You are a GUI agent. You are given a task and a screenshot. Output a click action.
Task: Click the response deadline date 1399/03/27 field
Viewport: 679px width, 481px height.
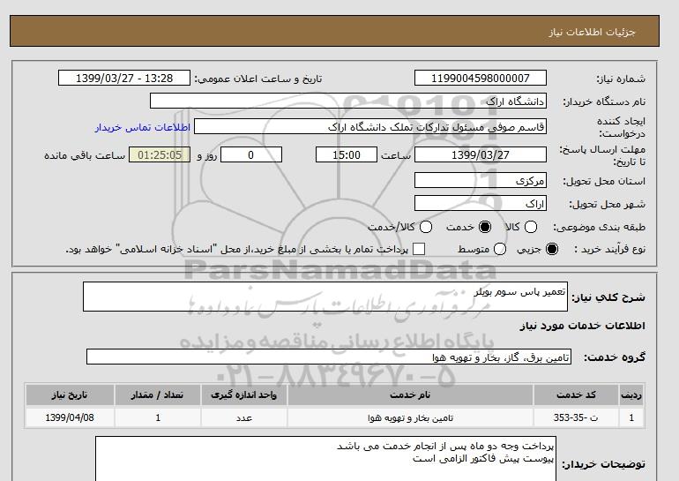point(481,154)
